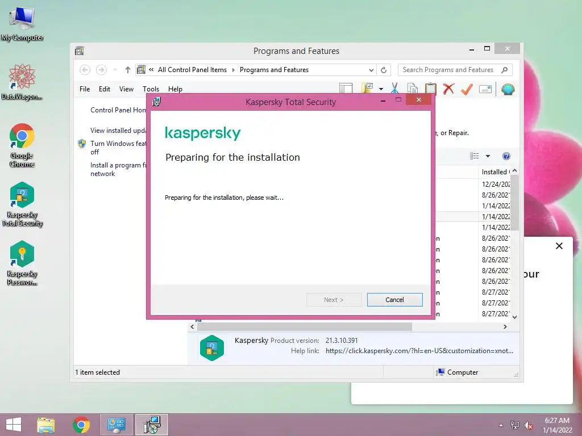Open the blue Help question mark icon
This screenshot has height=436, width=582.
point(506,156)
